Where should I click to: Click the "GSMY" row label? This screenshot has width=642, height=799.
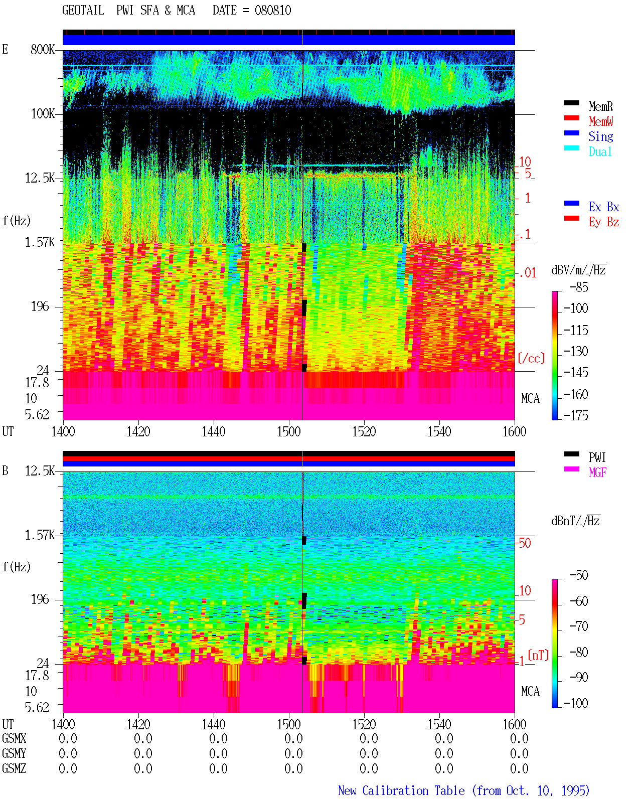pos(14,753)
